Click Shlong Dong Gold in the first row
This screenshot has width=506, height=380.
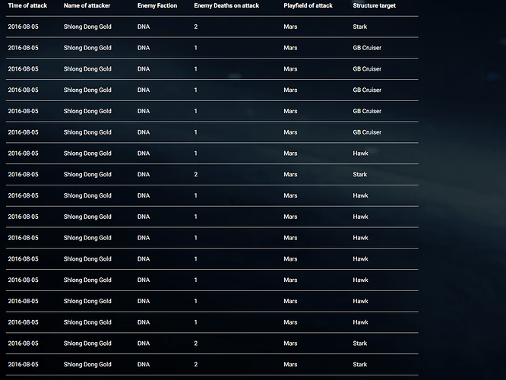(87, 27)
